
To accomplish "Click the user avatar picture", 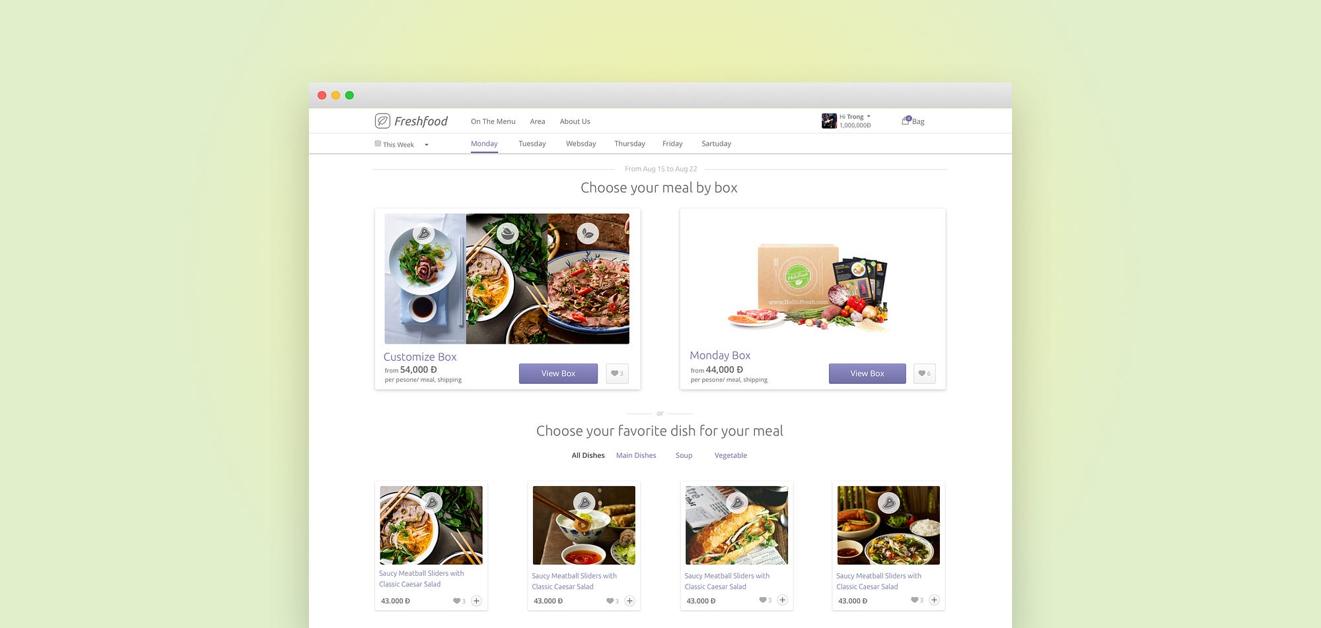I will [829, 121].
